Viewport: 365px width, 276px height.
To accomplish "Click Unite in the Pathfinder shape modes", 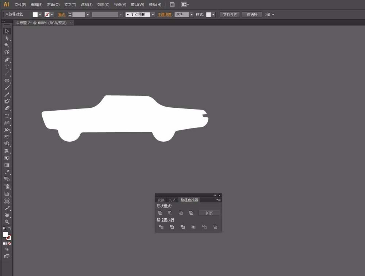I will coord(160,212).
